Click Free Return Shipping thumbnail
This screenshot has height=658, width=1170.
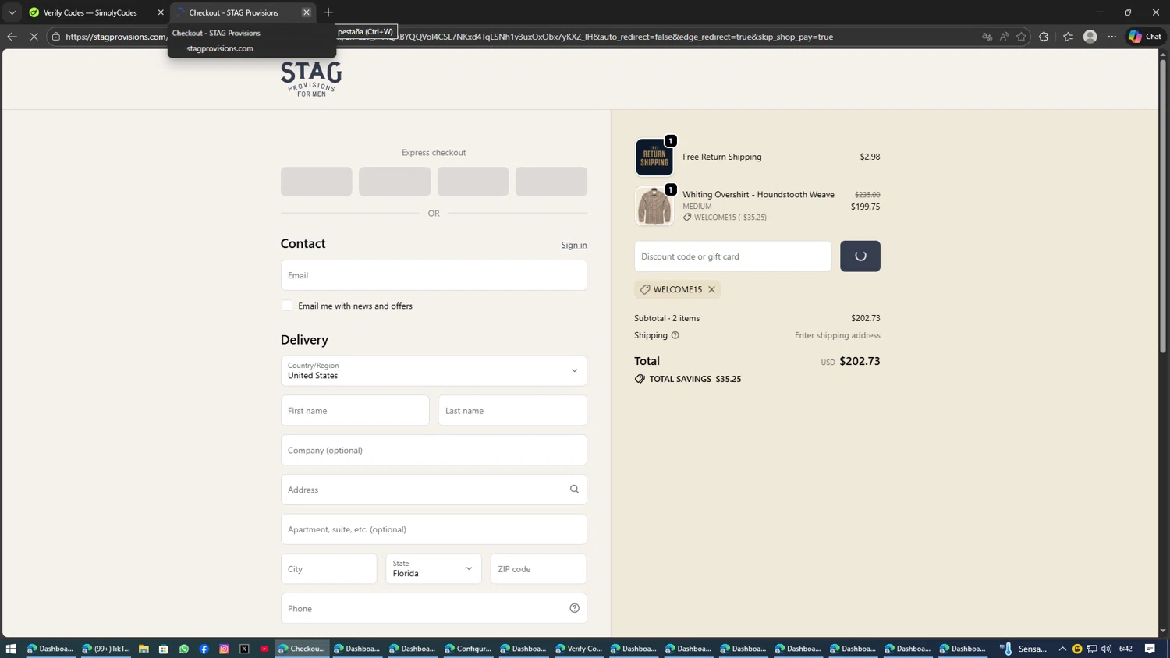click(x=654, y=157)
